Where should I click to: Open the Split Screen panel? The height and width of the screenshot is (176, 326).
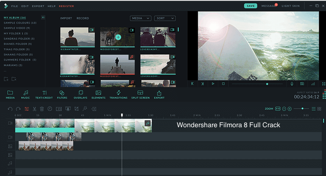(140, 95)
